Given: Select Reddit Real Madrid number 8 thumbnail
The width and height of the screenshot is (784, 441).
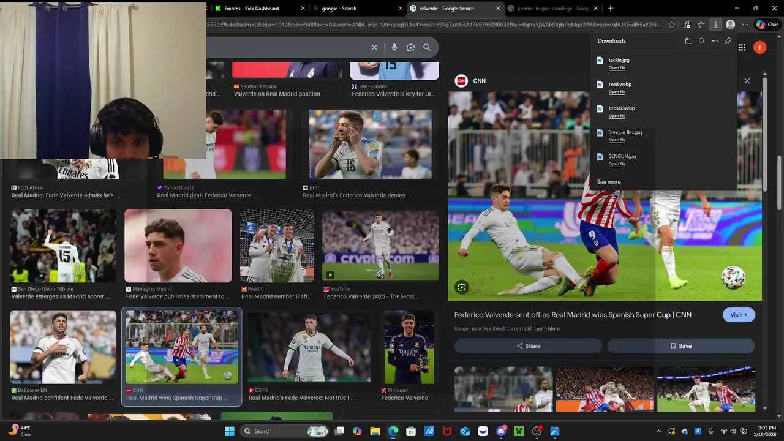Looking at the screenshot, I should click(x=277, y=246).
